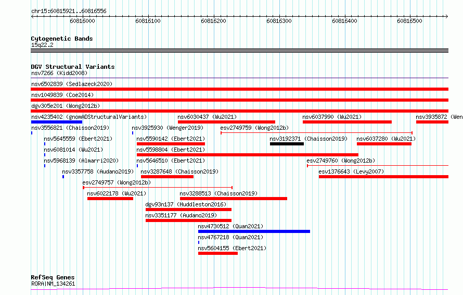Click the red bar under dgv93n137
Screen dimensions: 463x295
pyautogui.click(x=188, y=210)
